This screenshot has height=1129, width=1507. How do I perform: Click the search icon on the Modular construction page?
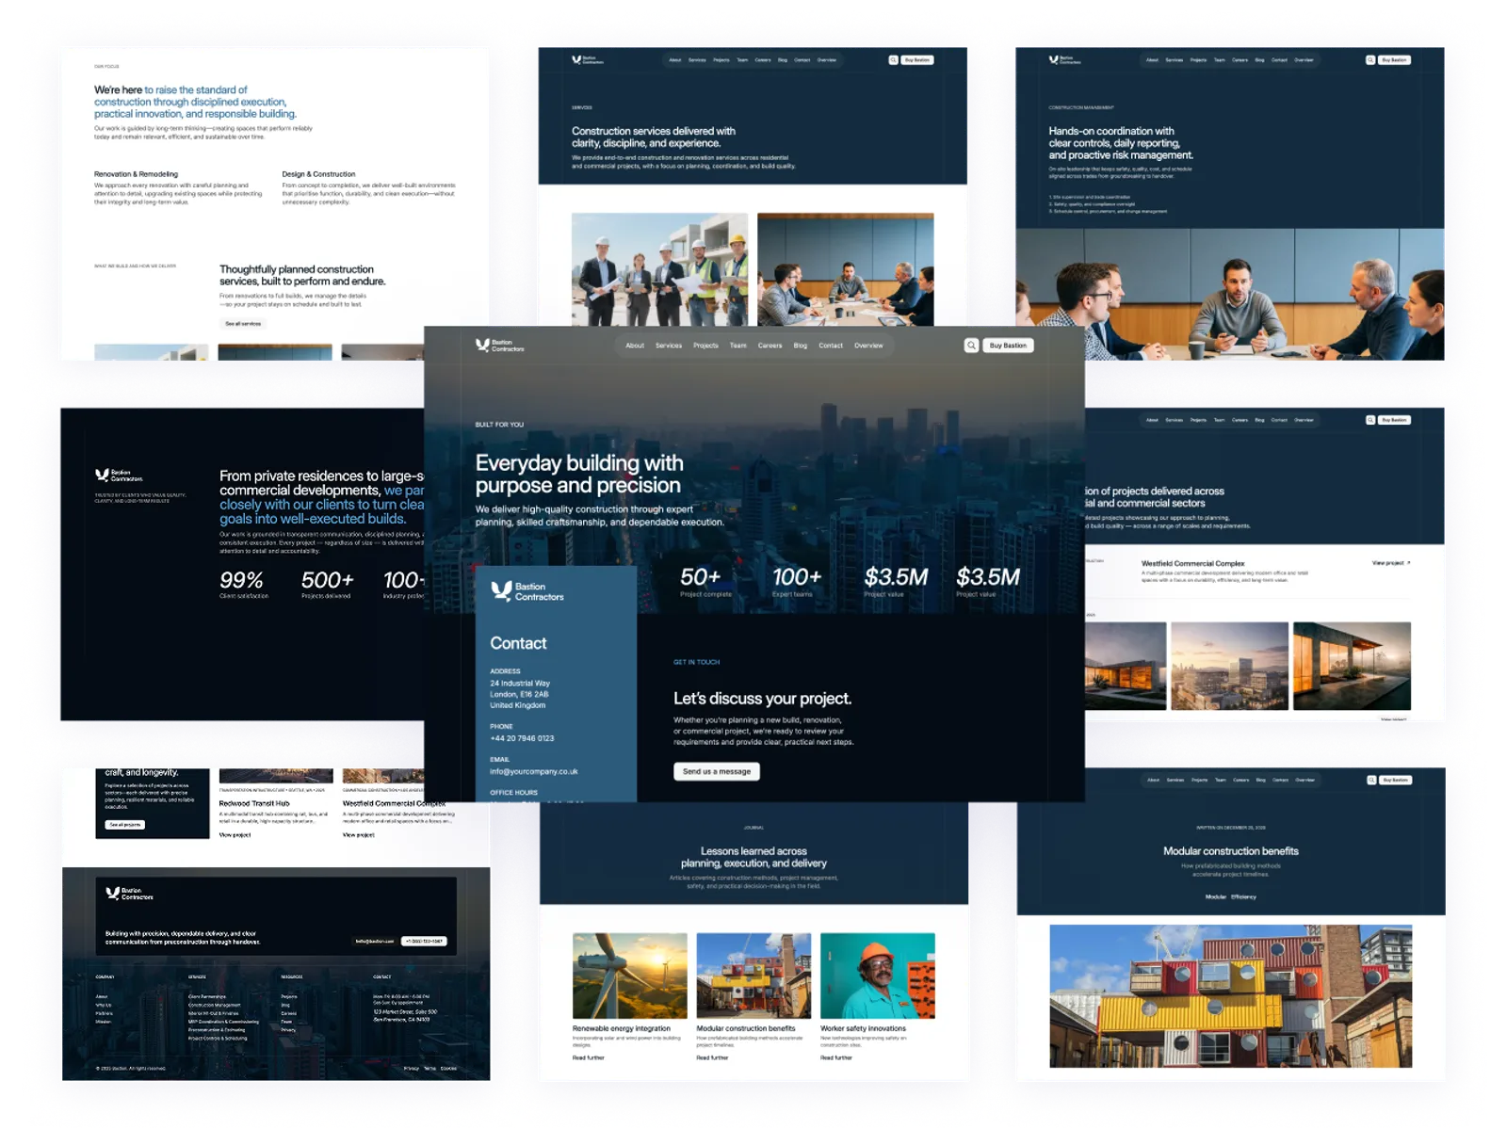point(1371,780)
